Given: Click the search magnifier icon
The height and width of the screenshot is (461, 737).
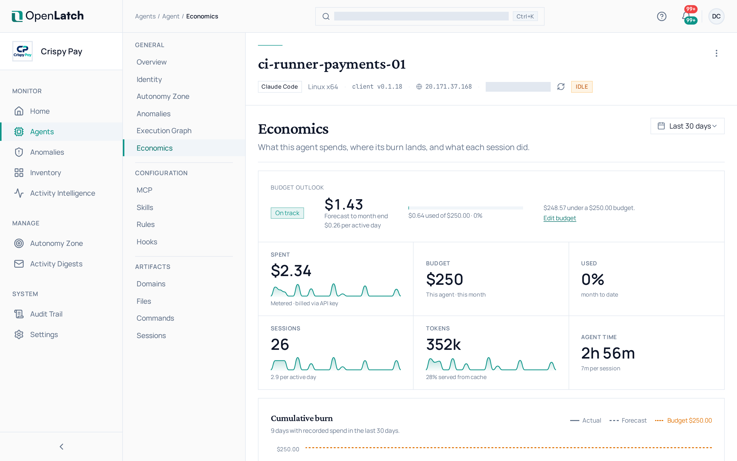Looking at the screenshot, I should pyautogui.click(x=326, y=16).
